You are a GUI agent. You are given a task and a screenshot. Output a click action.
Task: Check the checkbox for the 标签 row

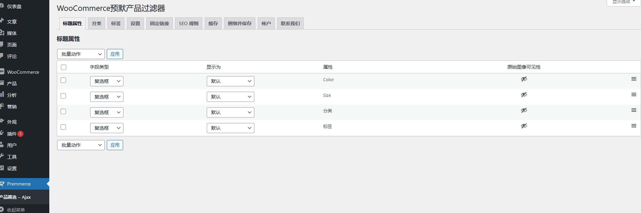click(63, 127)
